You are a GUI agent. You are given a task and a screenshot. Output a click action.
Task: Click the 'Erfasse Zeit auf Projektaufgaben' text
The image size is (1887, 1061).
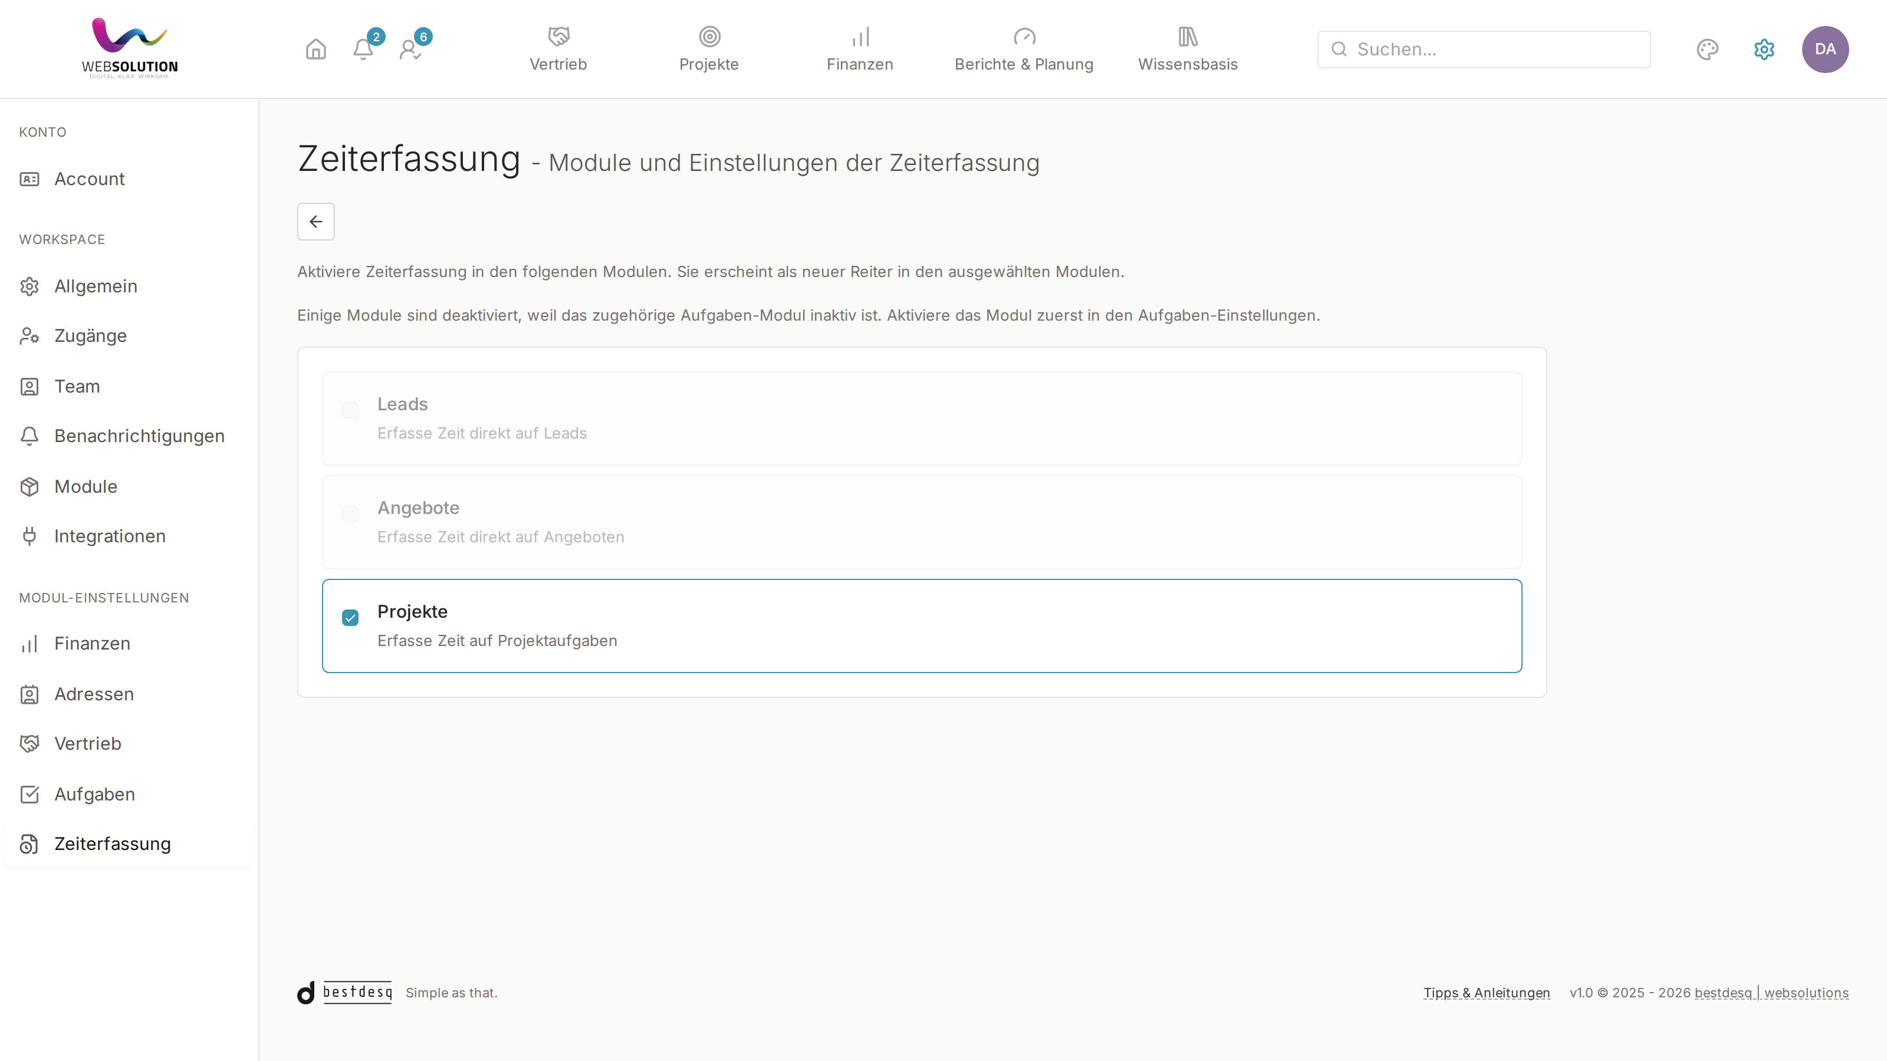tap(497, 641)
